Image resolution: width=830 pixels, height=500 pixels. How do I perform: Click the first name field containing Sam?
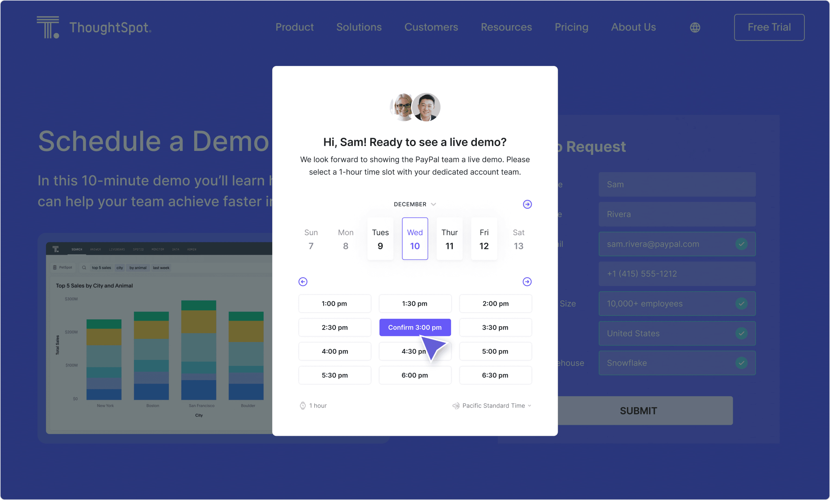(x=677, y=185)
